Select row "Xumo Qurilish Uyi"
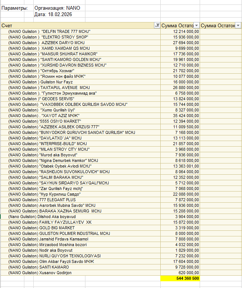This screenshot has width=242, height=288. (81, 110)
